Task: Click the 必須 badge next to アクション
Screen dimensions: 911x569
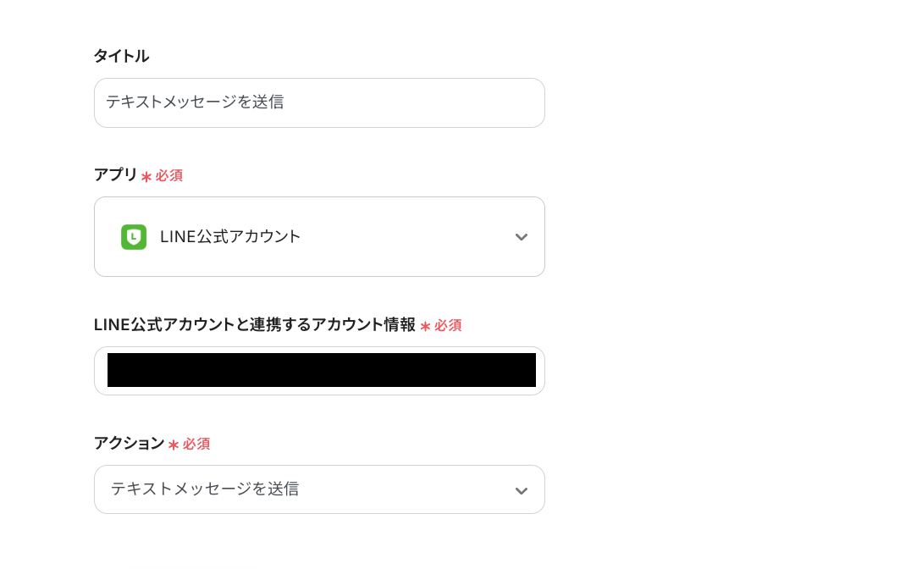Action: click(x=196, y=444)
